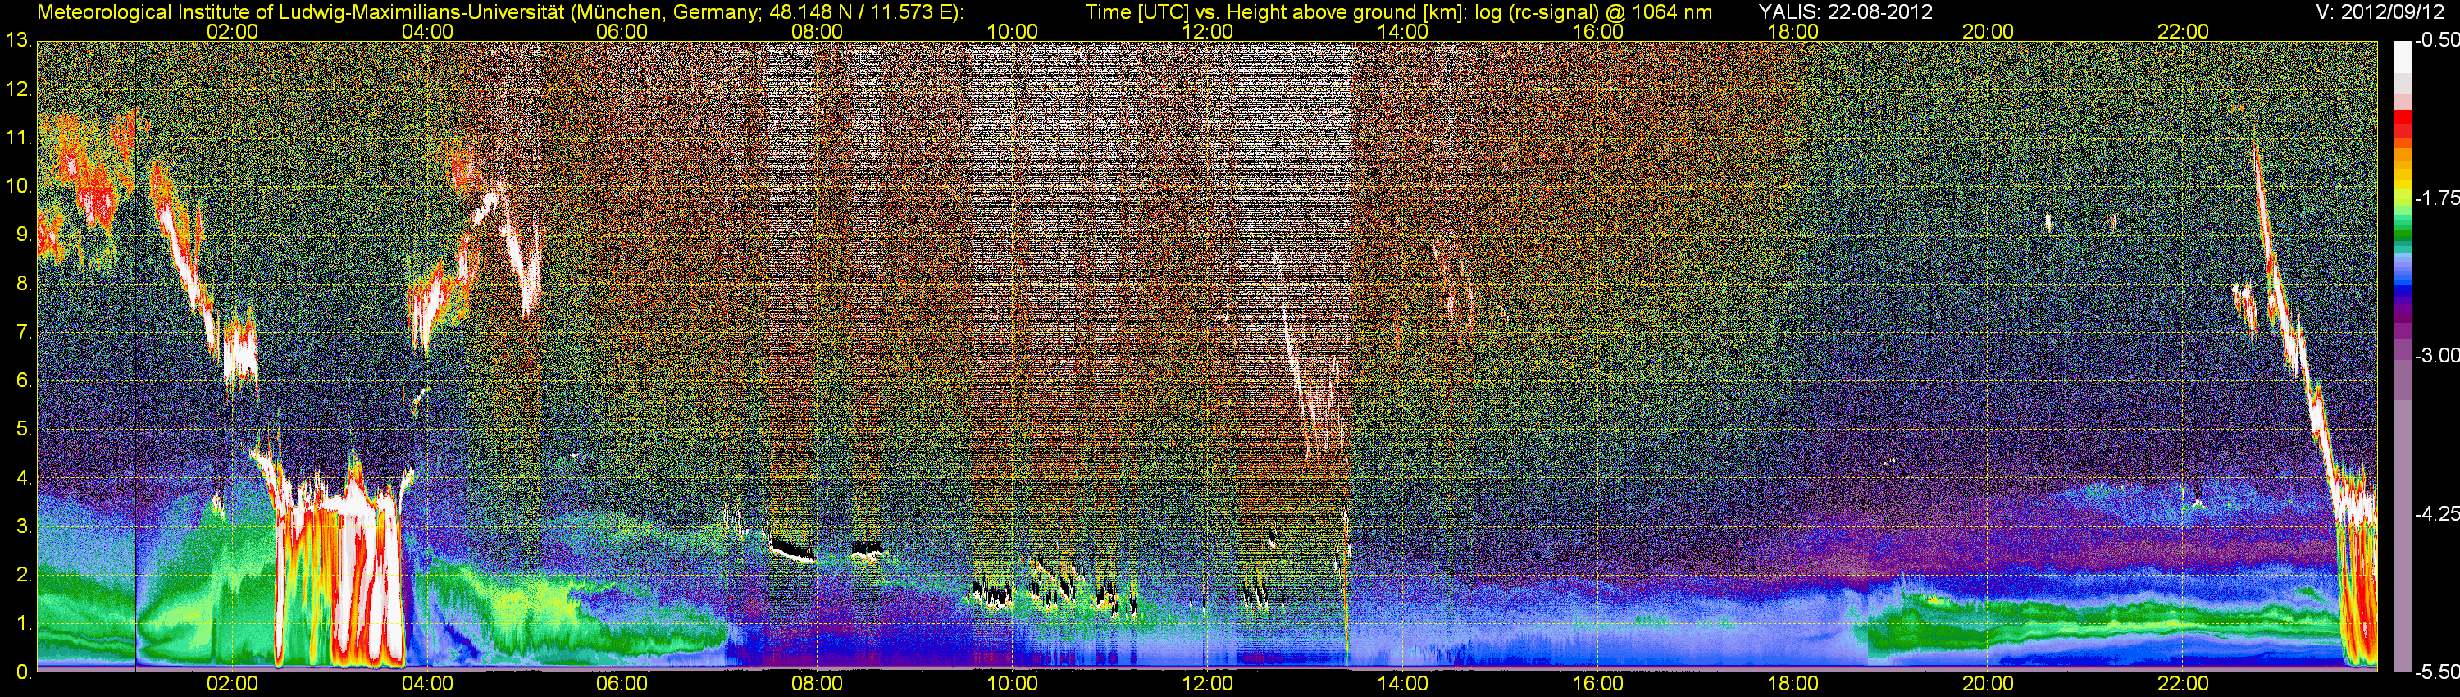
Task: Click the 16:00 label on the top time axis
Action: tap(1597, 31)
